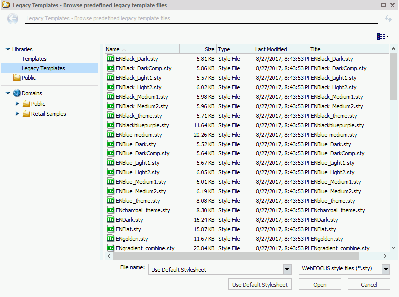Click the ENDark.sty file icon
Viewport: 399px width, 297px height.
coord(110,220)
